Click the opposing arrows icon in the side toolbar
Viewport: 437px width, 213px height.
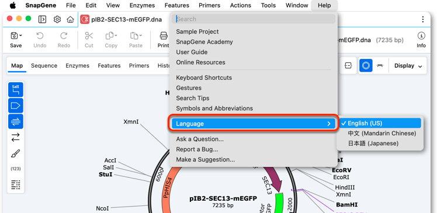coord(16,137)
